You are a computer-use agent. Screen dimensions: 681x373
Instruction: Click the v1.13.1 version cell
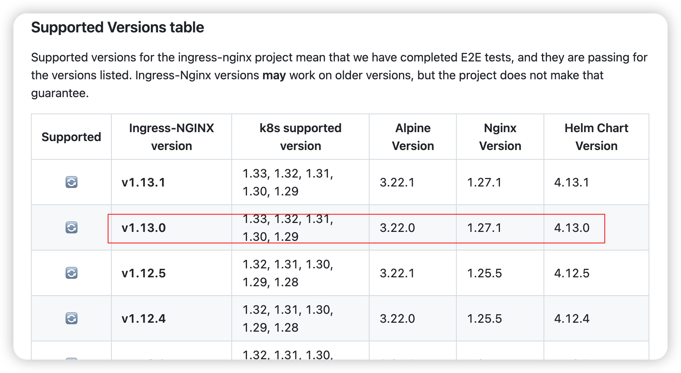[x=143, y=182]
